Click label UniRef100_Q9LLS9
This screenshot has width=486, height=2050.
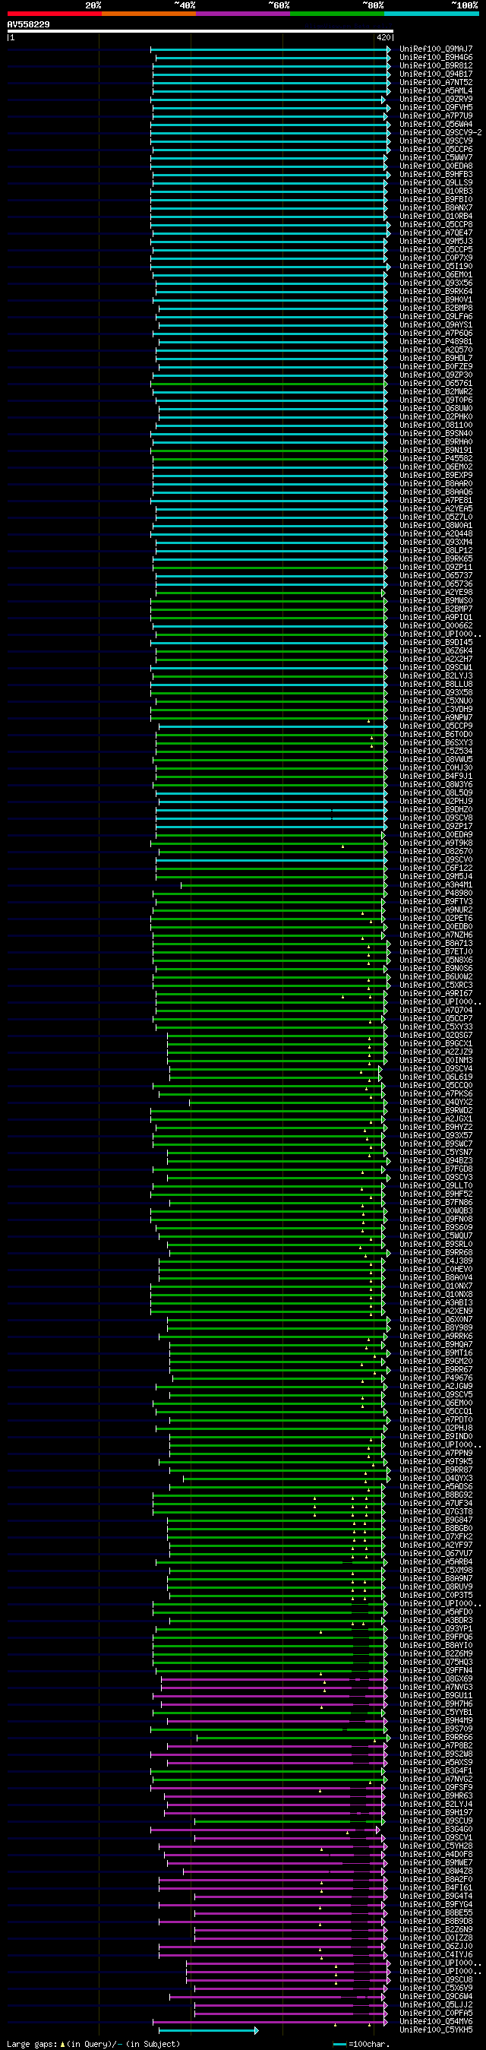[x=436, y=182]
